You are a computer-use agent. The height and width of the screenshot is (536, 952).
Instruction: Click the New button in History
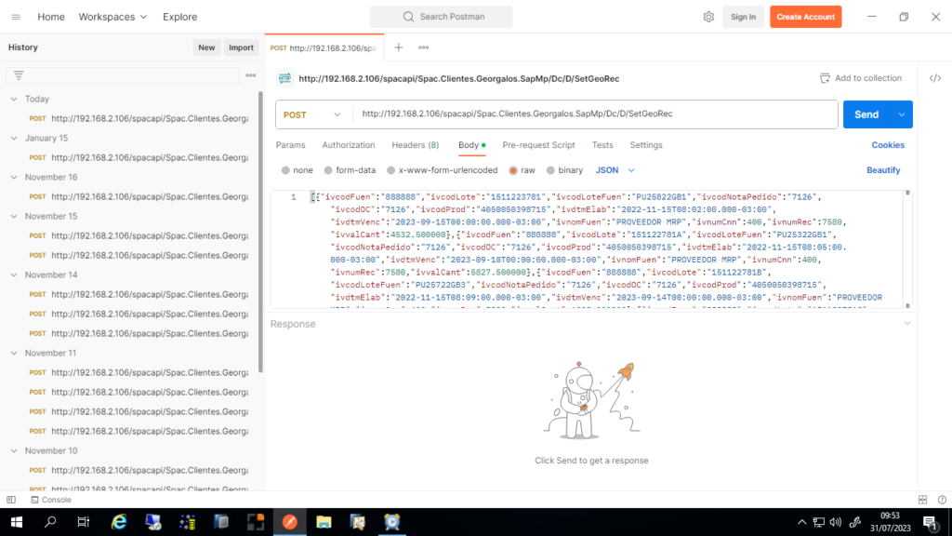206,47
